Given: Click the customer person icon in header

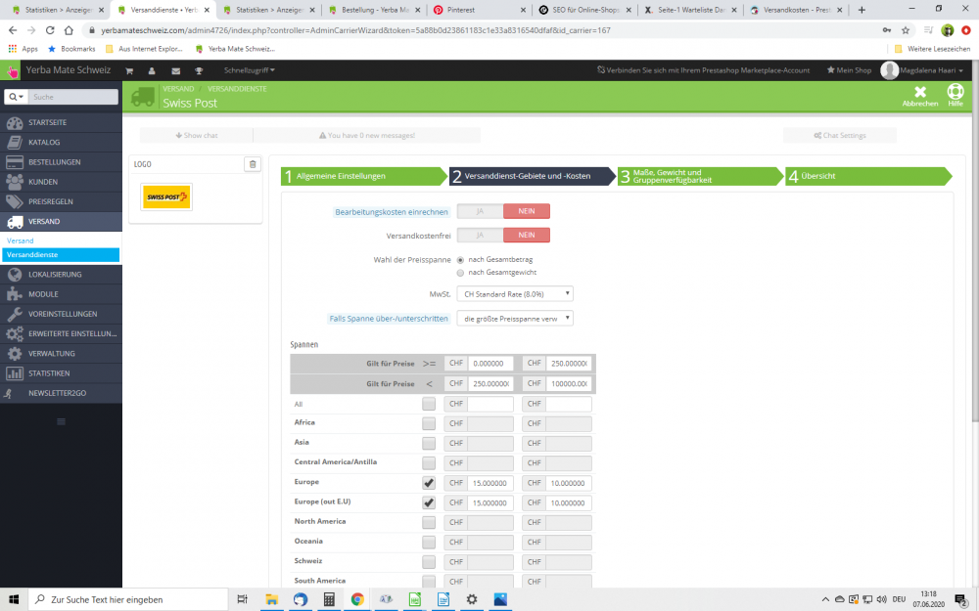Looking at the screenshot, I should coord(152,70).
